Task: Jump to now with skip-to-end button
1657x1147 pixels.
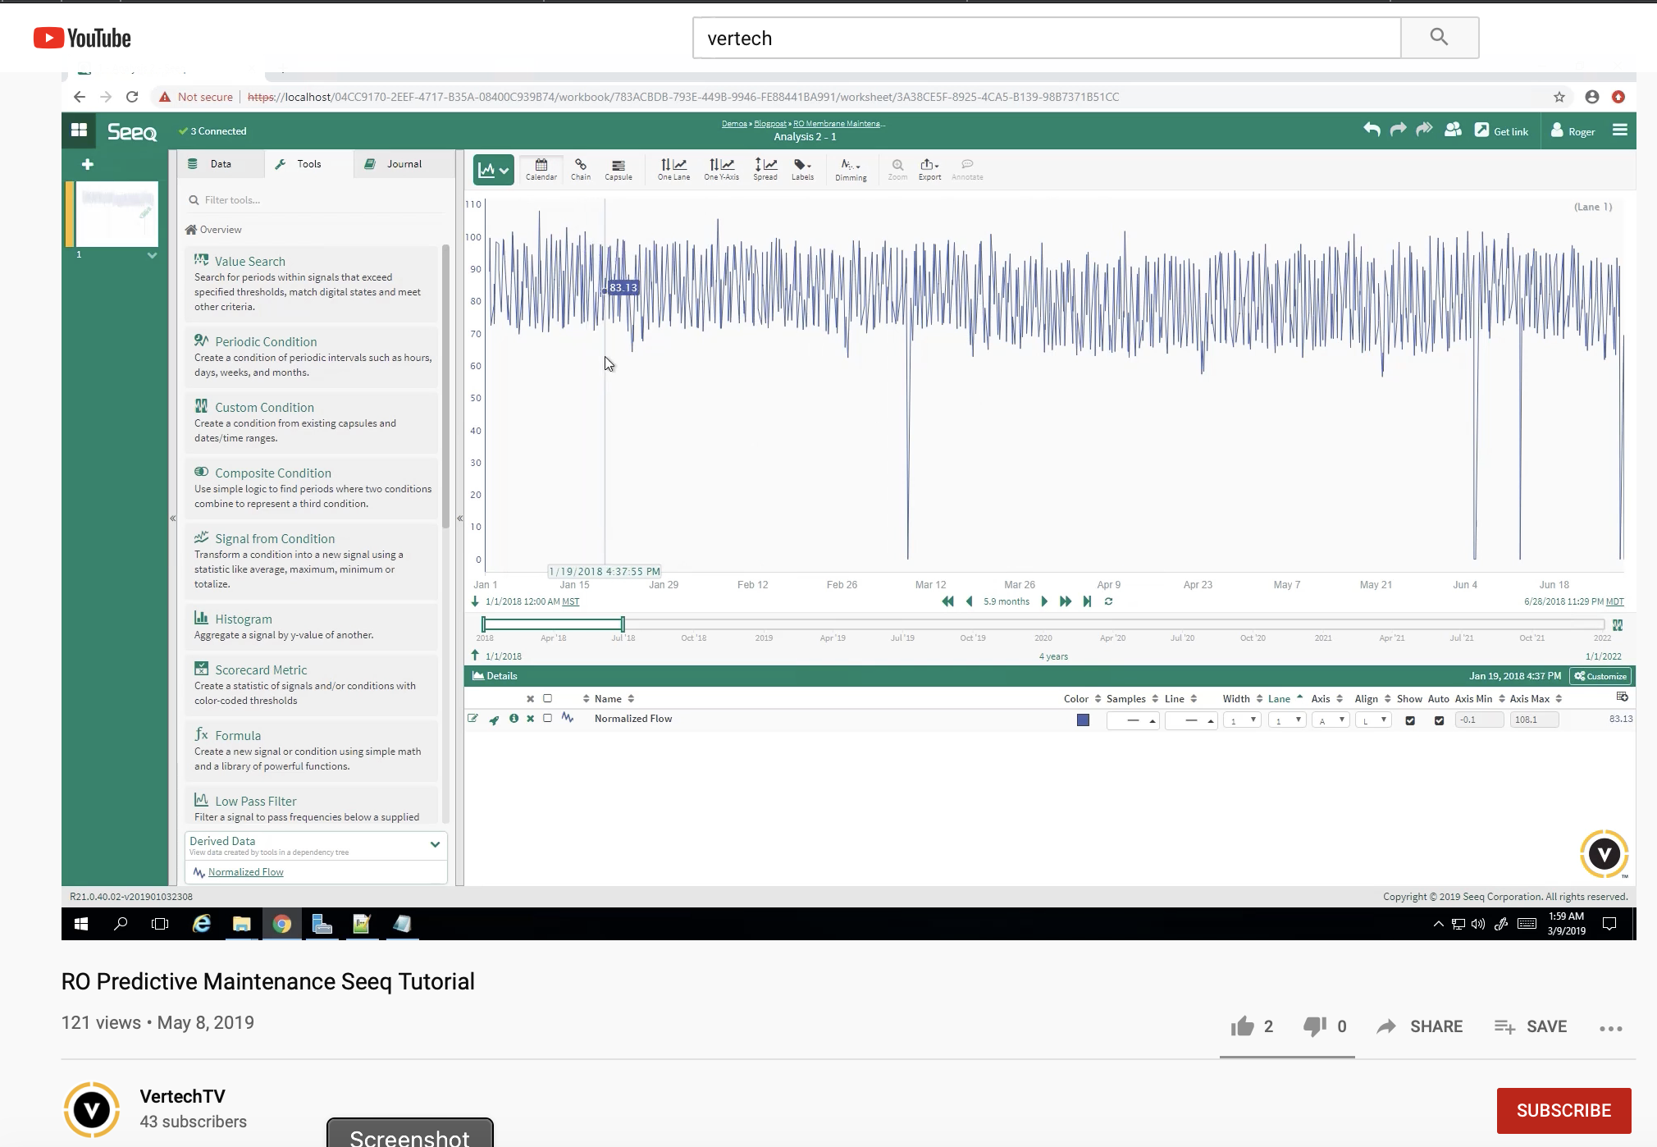Action: (x=1087, y=601)
